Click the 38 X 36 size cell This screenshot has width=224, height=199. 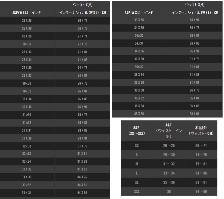coord(139,114)
